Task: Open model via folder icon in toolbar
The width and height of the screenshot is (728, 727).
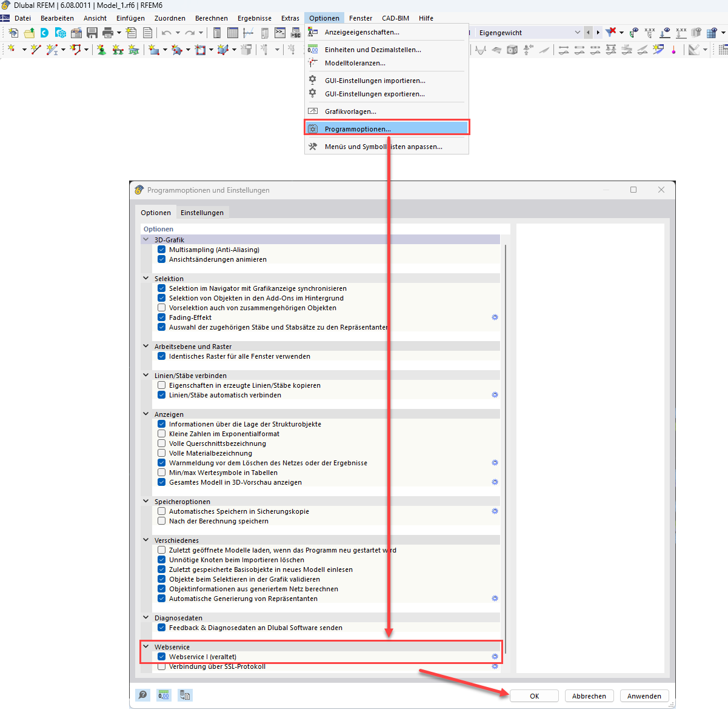Action: (28, 33)
